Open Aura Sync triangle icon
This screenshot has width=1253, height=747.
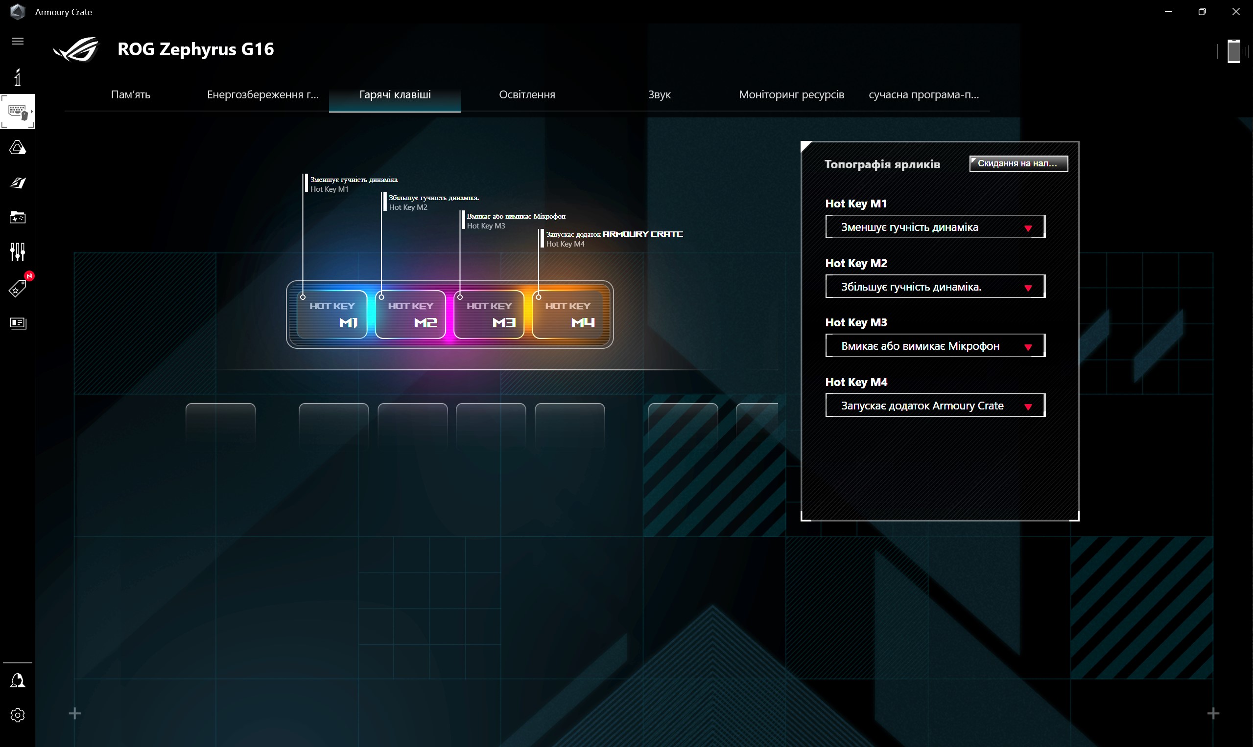tap(18, 147)
